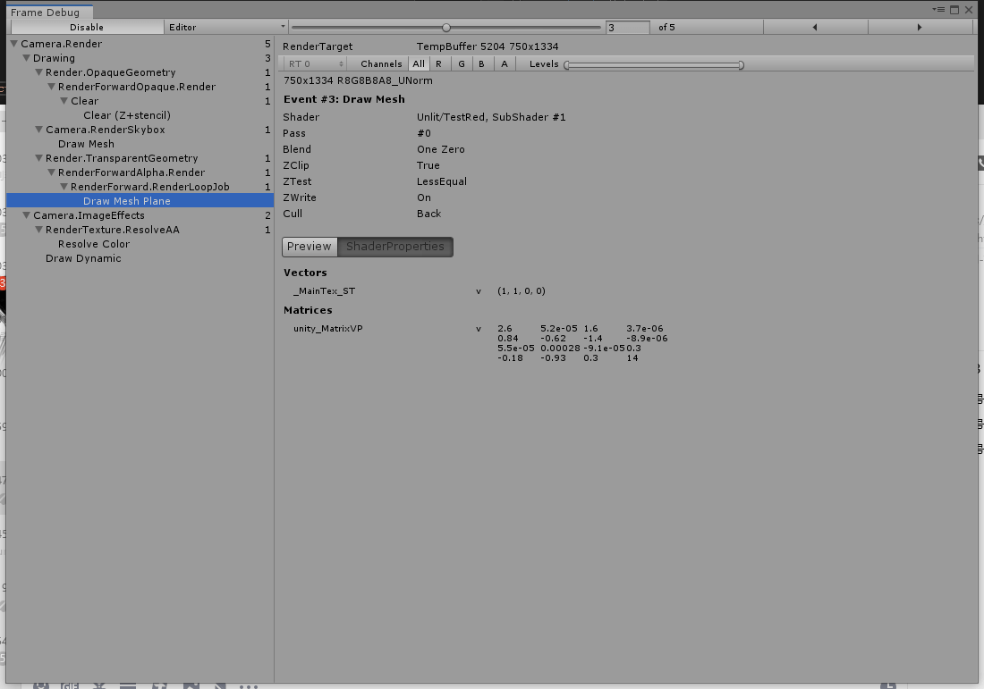Click the One Zero blend value
Screen dimensions: 984x689
(440, 149)
